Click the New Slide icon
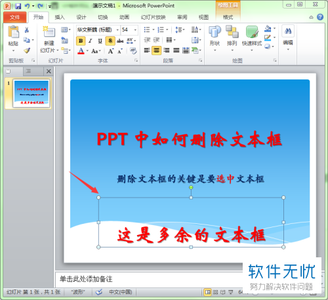The image size is (328, 300). (49, 32)
